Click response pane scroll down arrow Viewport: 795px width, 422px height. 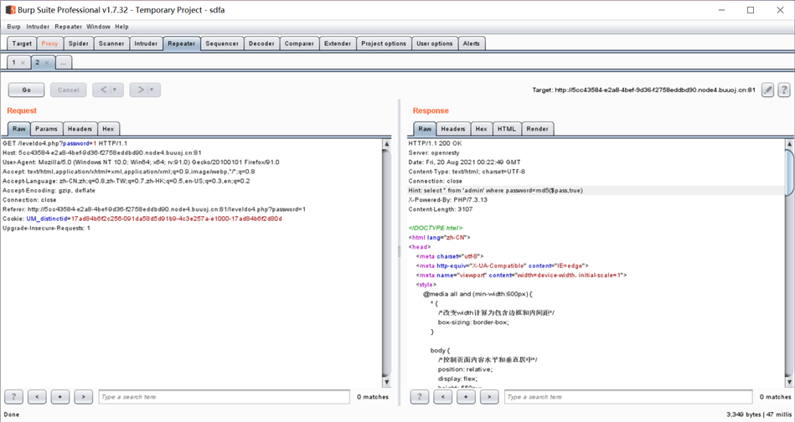click(x=789, y=382)
